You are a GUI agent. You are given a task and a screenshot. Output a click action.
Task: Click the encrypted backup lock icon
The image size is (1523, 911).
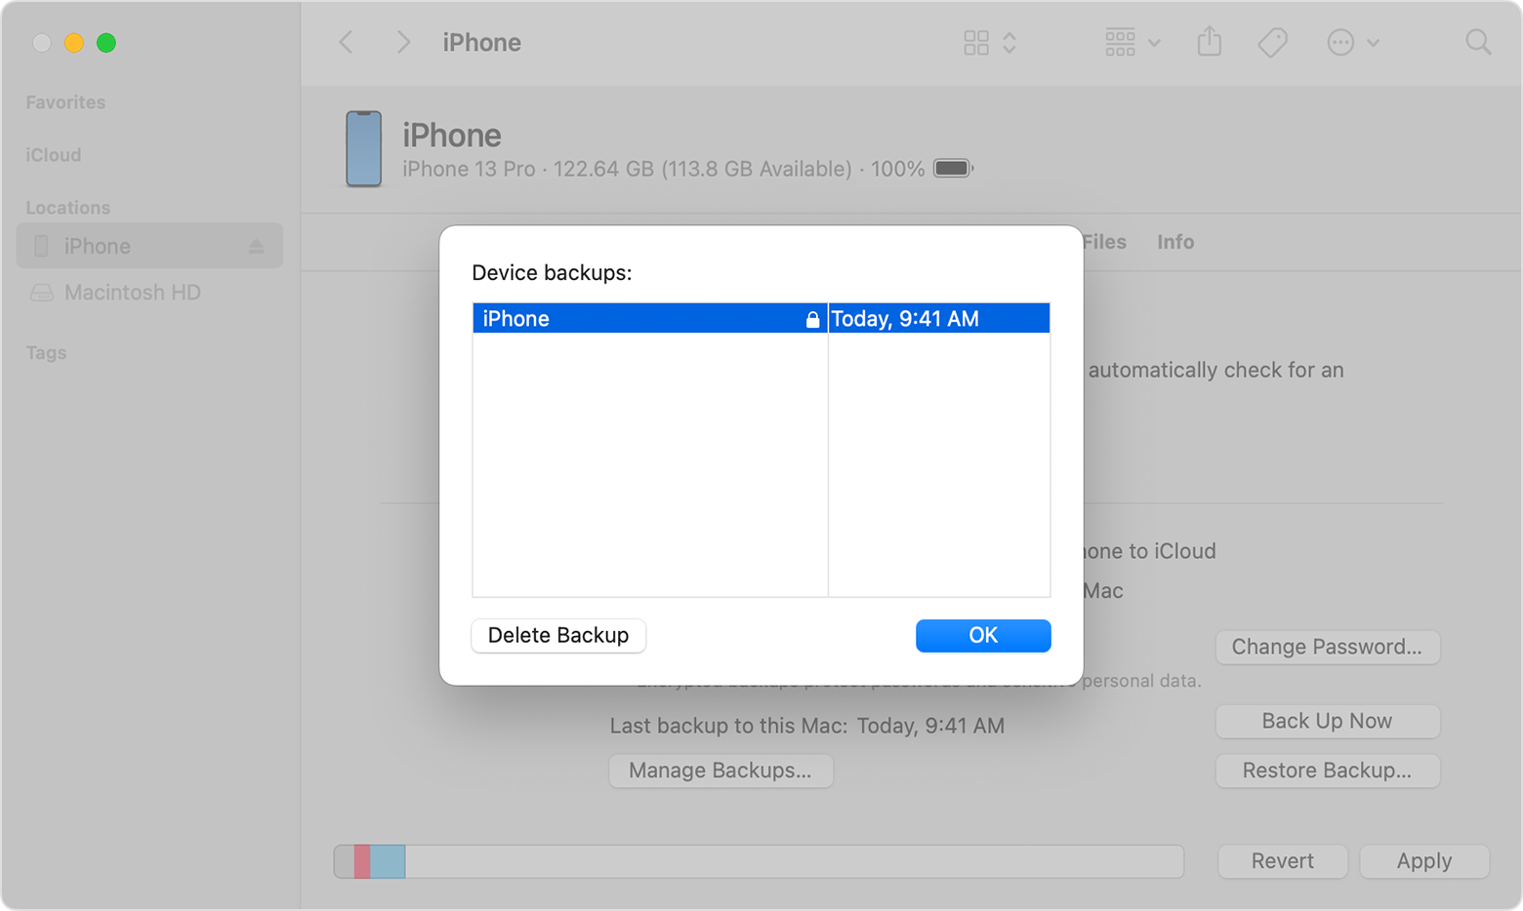[812, 319]
